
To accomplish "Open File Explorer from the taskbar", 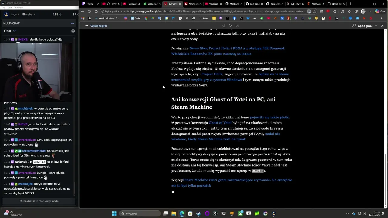I will tap(174, 213).
